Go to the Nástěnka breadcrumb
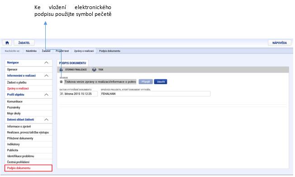The image size is (295, 177). point(31,51)
